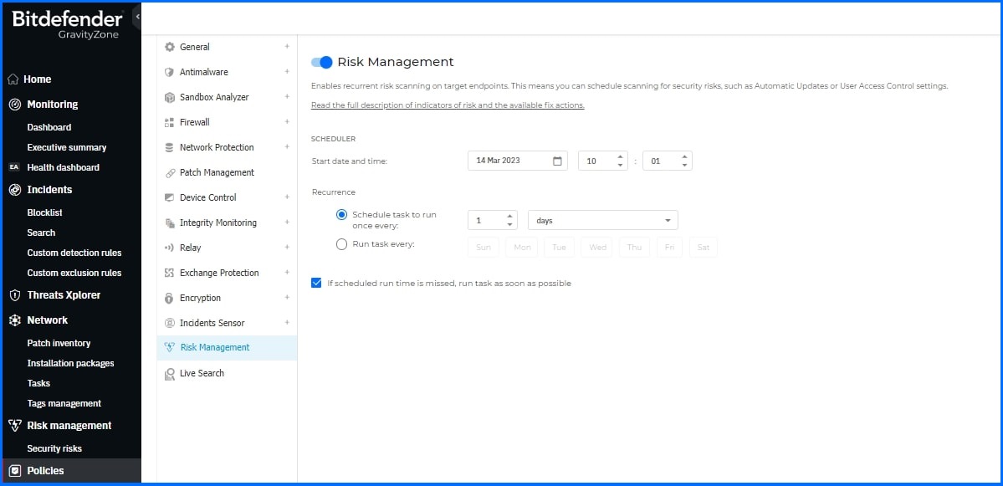
Task: Select the 'Run task every' radio button
Action: 341,243
